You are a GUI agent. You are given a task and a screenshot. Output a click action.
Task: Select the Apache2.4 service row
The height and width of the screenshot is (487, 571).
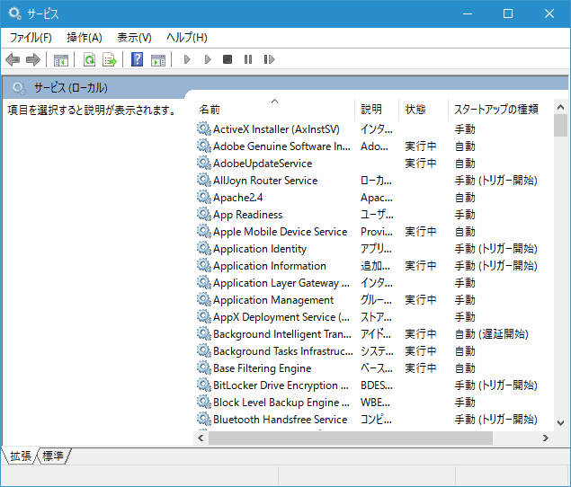coord(238,198)
